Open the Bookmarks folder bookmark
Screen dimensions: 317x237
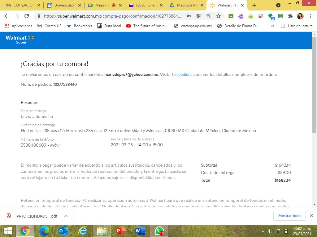[80, 26]
